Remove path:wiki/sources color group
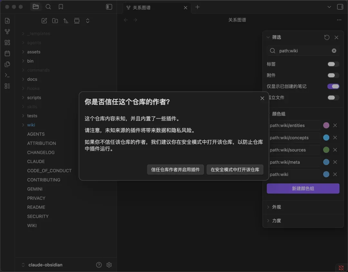 click(335, 150)
